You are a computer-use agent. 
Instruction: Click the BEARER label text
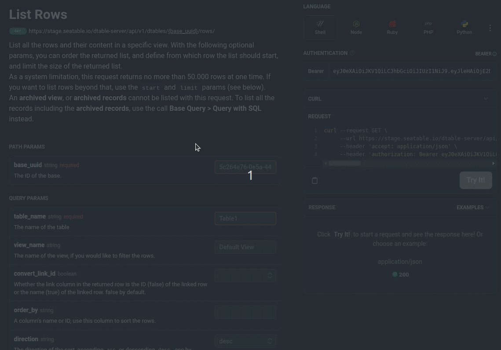483,54
